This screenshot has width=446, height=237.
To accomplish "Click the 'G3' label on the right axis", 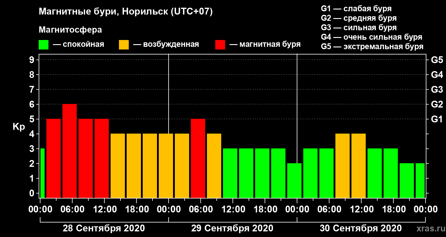I will pos(437,89).
